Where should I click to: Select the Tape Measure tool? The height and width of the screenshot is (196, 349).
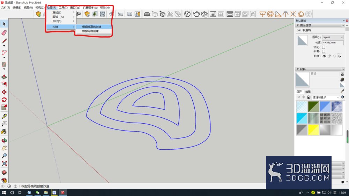[x=4, y=116]
